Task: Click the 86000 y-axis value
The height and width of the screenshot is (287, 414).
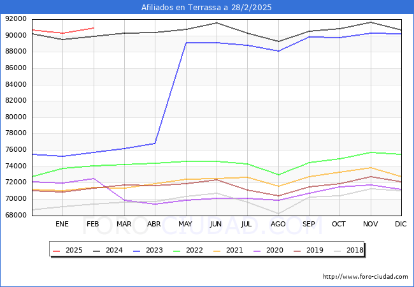Action: tap(16, 68)
